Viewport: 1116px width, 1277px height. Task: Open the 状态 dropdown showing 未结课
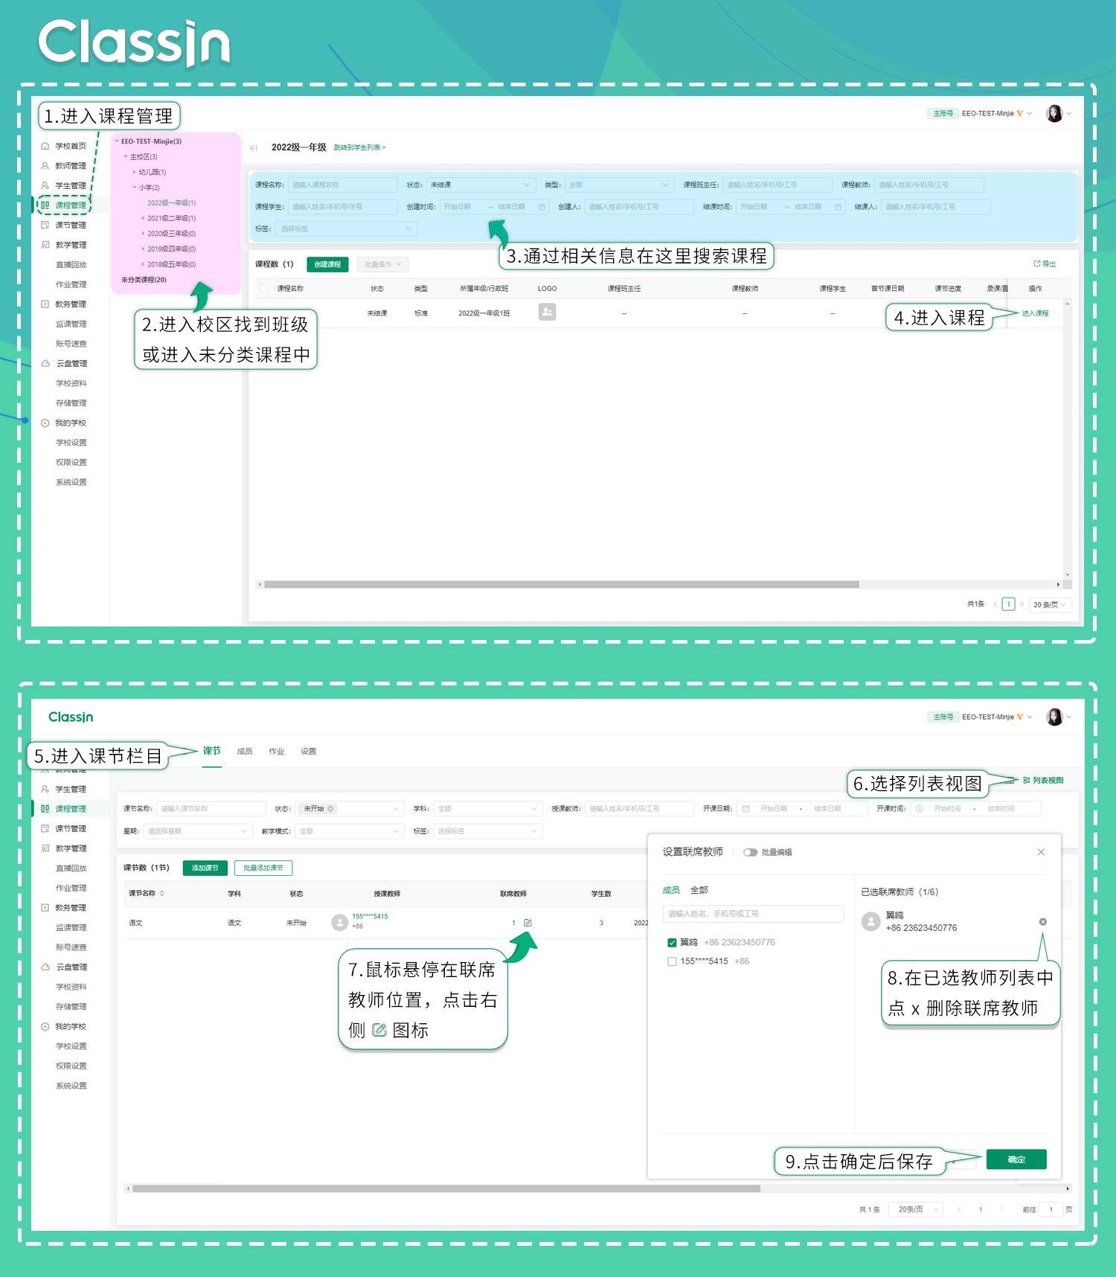[x=481, y=185]
